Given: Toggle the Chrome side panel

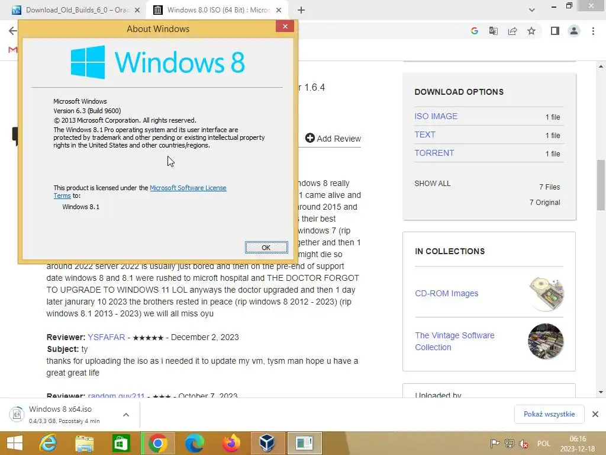Looking at the screenshot, I should (x=555, y=31).
